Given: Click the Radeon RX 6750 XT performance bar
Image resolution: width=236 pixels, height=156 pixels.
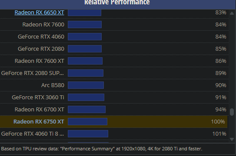Looking at the screenshot, I should point(88,122).
